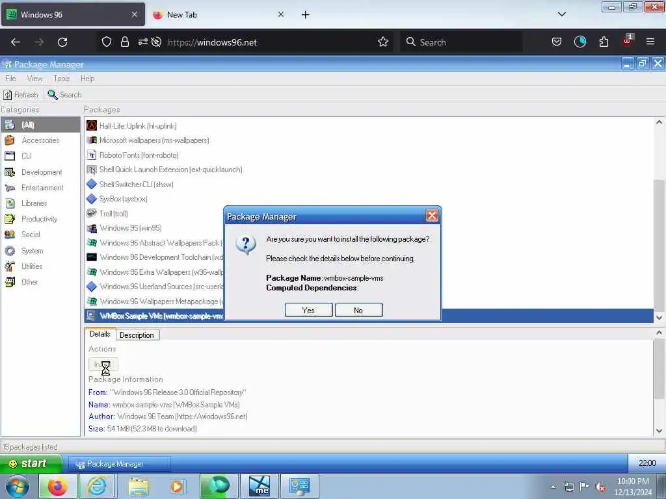Bookmark this page with the star
The width and height of the screenshot is (666, 499).
pos(383,42)
